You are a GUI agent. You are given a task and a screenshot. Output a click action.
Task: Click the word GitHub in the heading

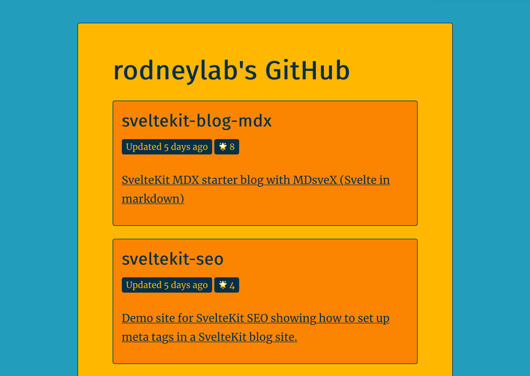tap(307, 71)
